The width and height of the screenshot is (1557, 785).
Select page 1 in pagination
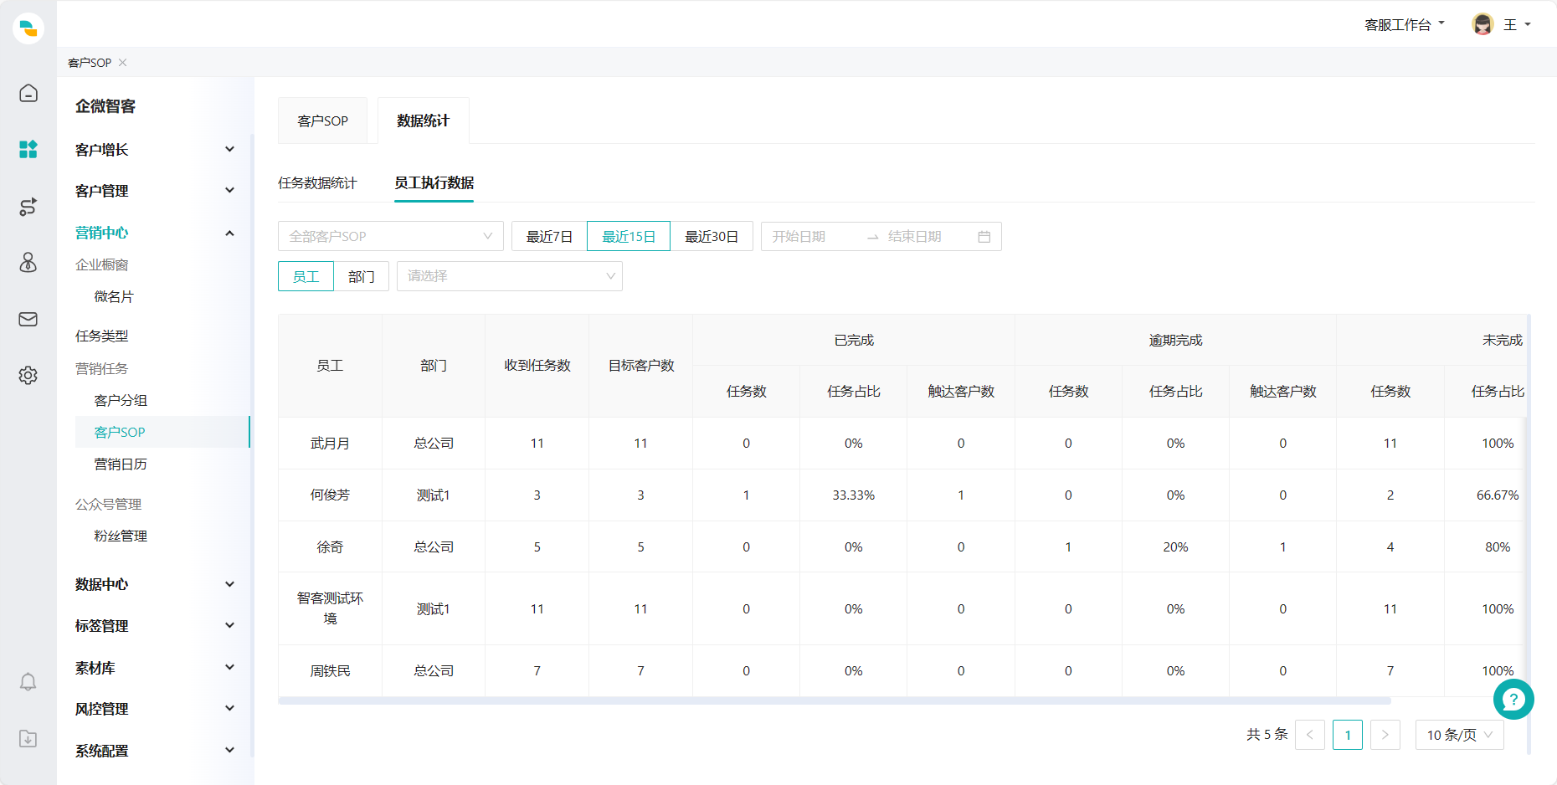click(1348, 735)
